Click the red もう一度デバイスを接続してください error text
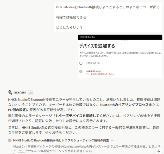Viewport: 164px width, 154px height. 100,74
